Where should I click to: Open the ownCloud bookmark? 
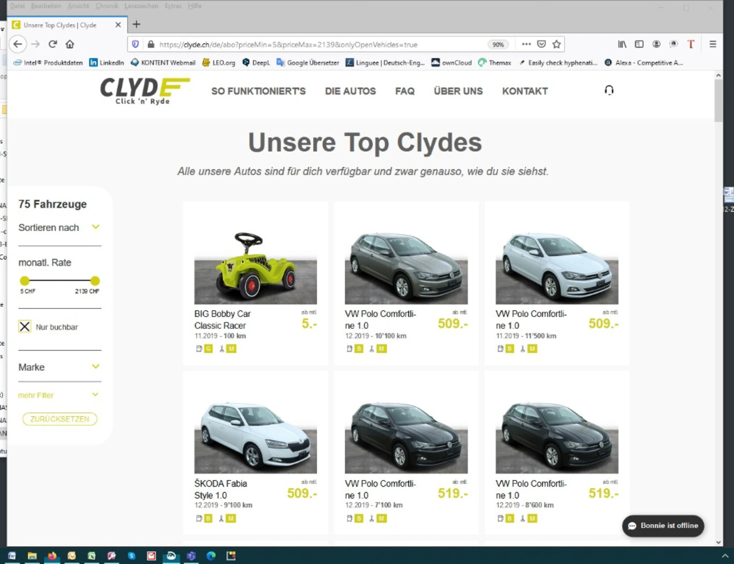(451, 62)
